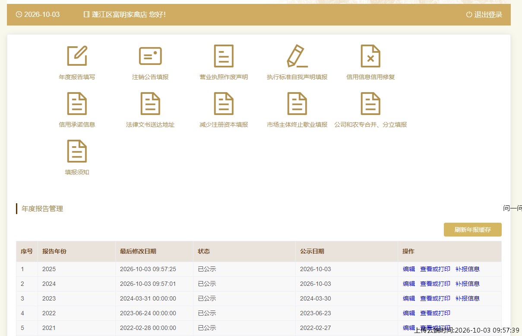The height and width of the screenshot is (336, 522).
Task: Open the 执行标准自我声明填报 pencil icon
Action: pyautogui.click(x=297, y=56)
